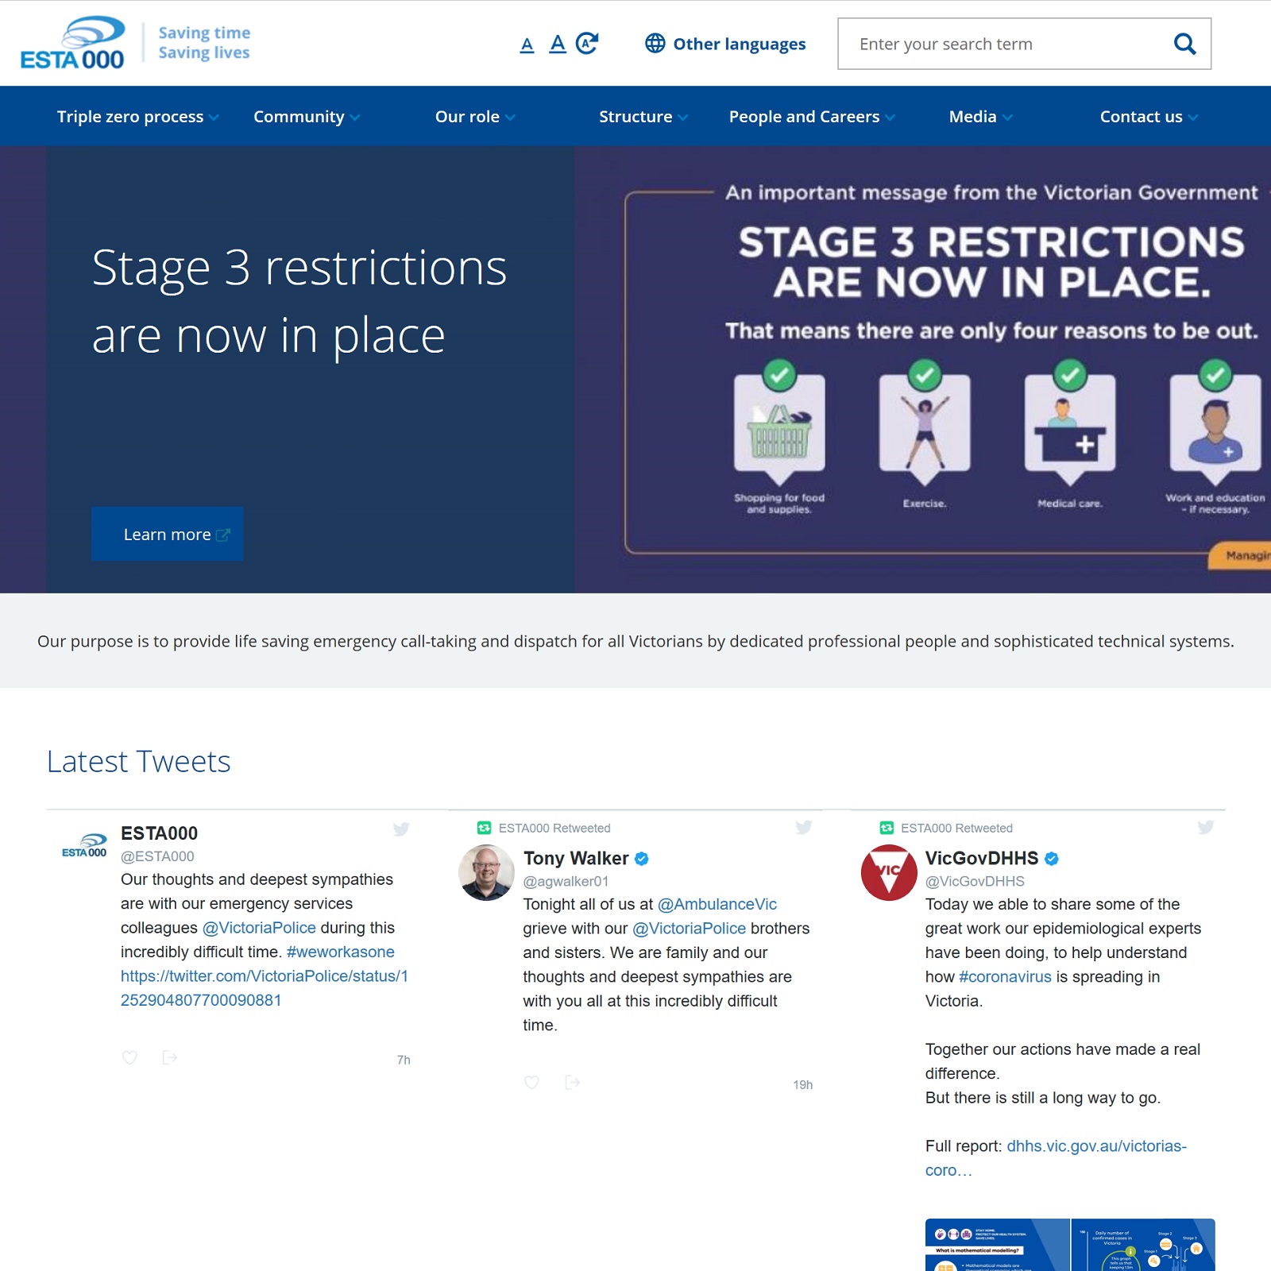This screenshot has width=1271, height=1271.
Task: Click retweet icon above Tony Walker tweet
Action: click(484, 828)
